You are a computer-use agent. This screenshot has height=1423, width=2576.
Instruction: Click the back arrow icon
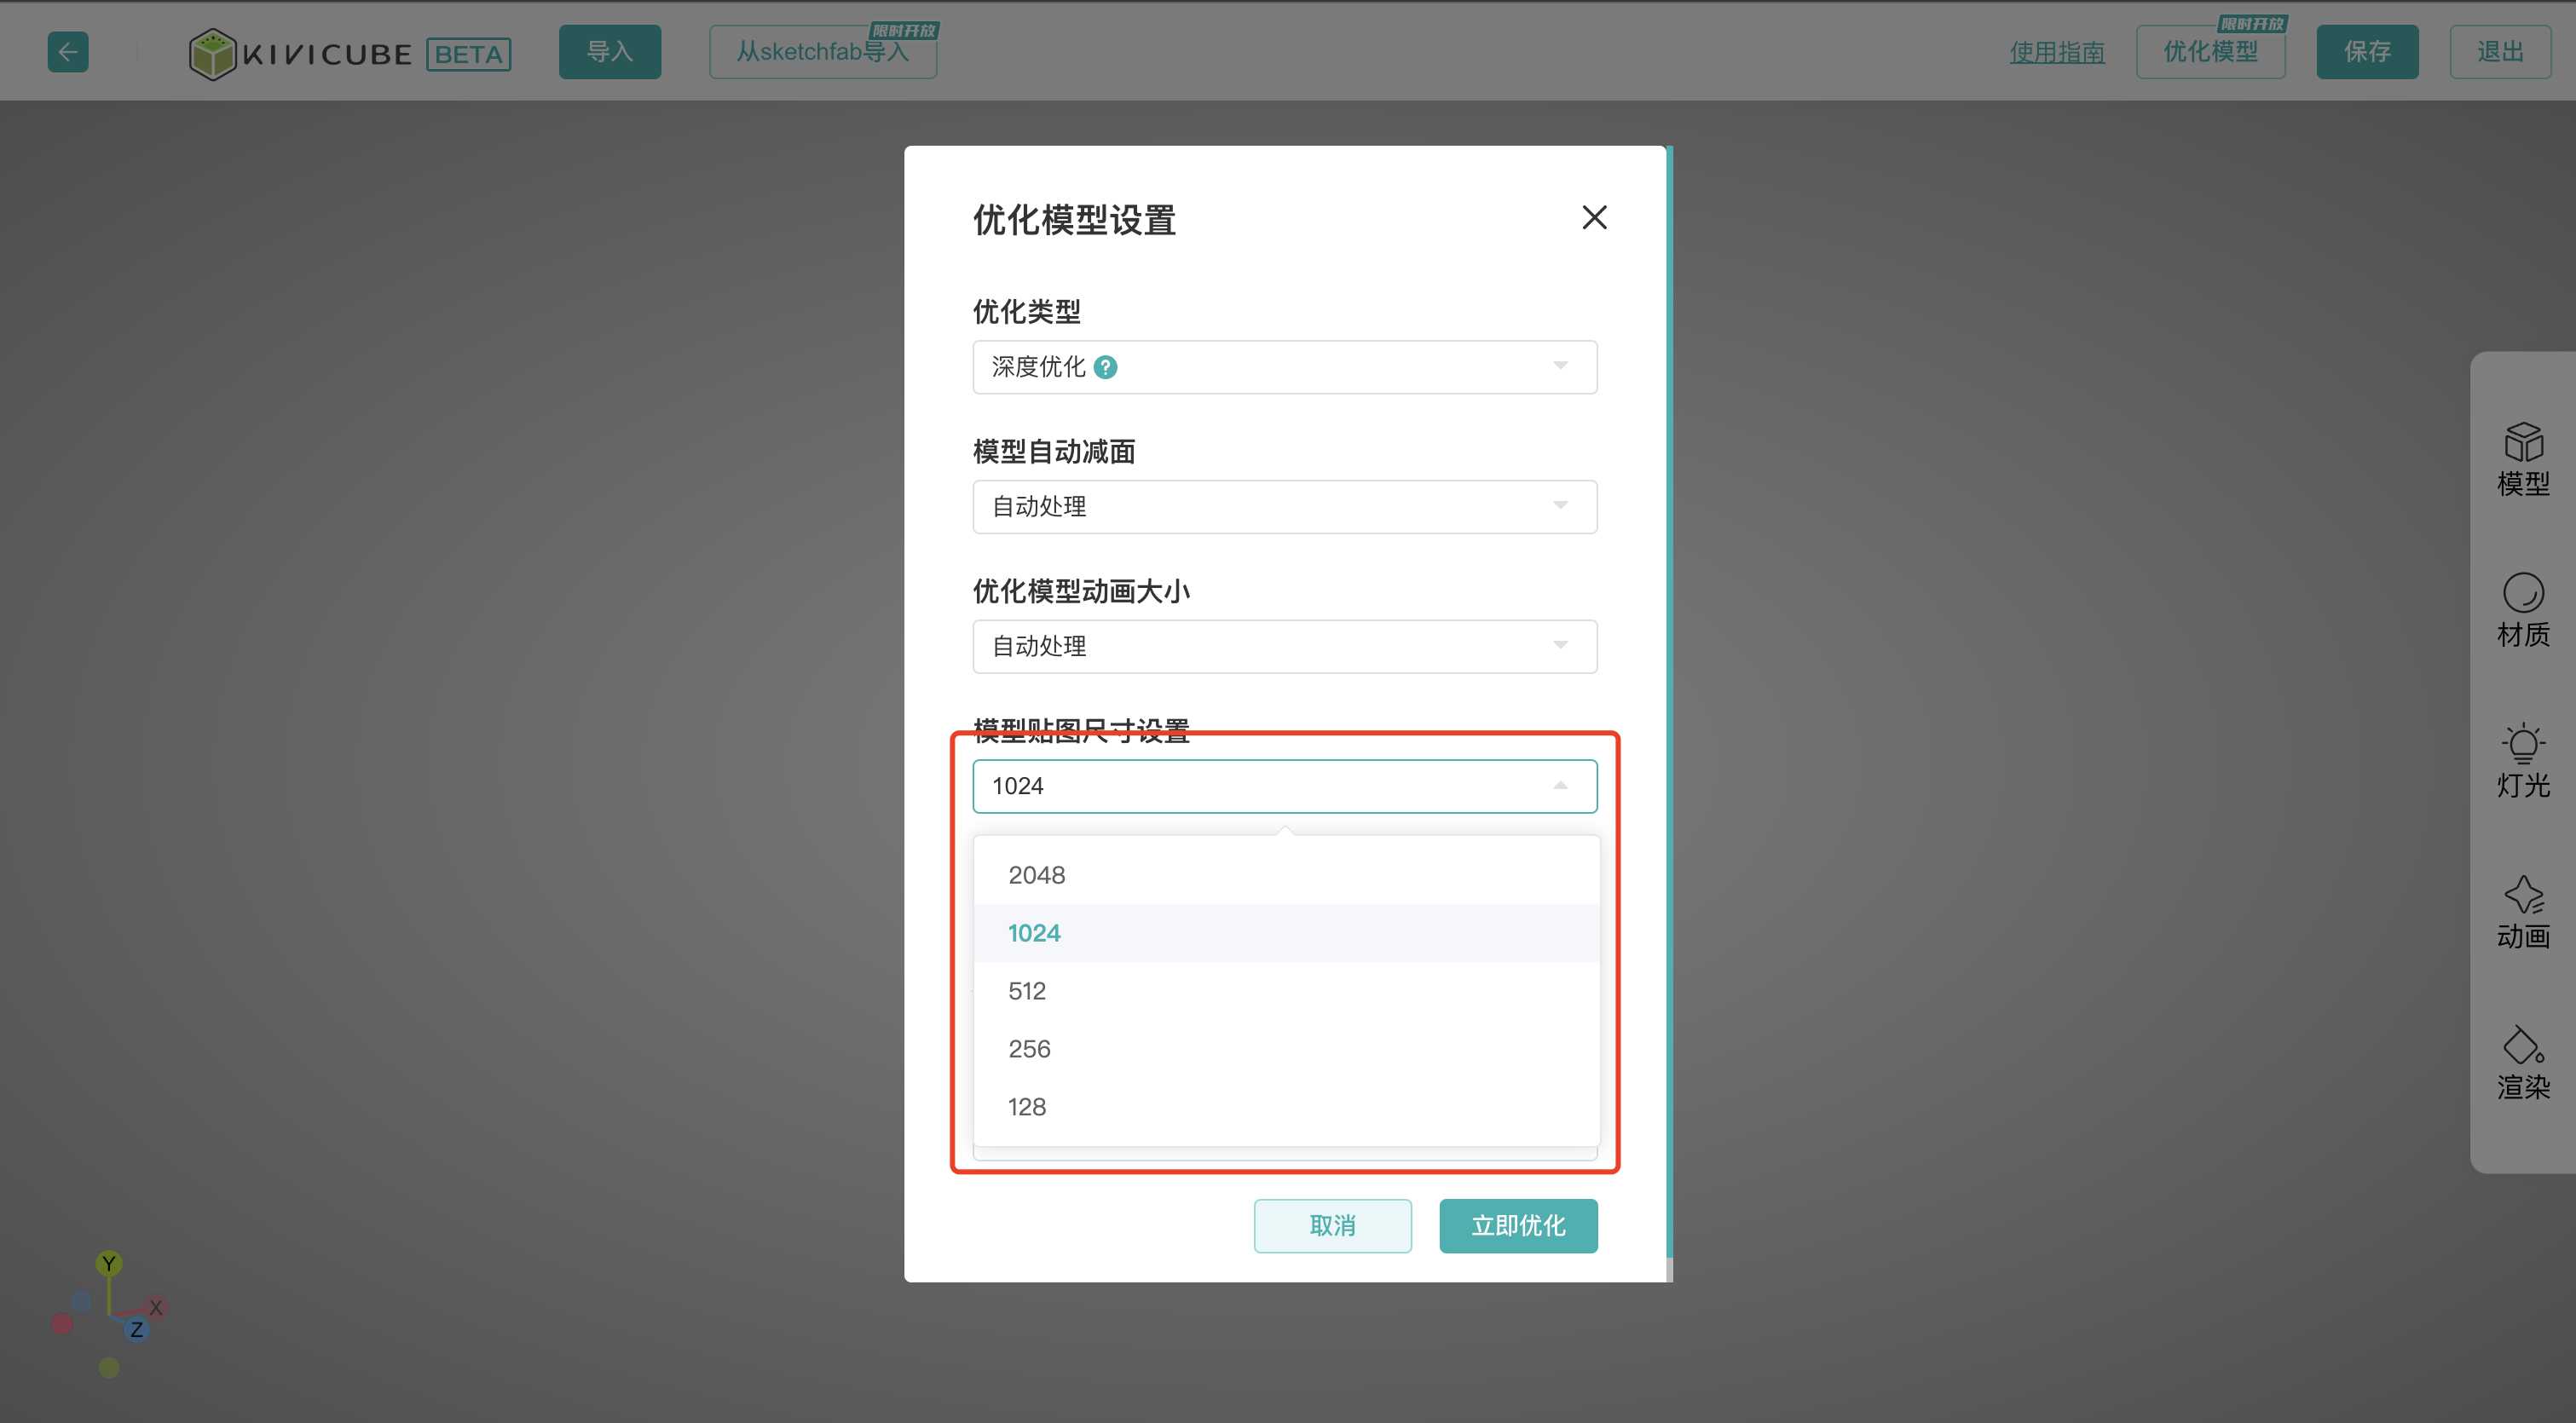68,52
